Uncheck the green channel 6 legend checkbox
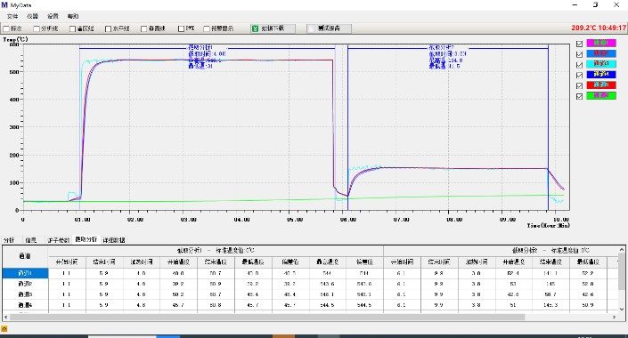Viewport: 628px width, 338px height. (579, 96)
